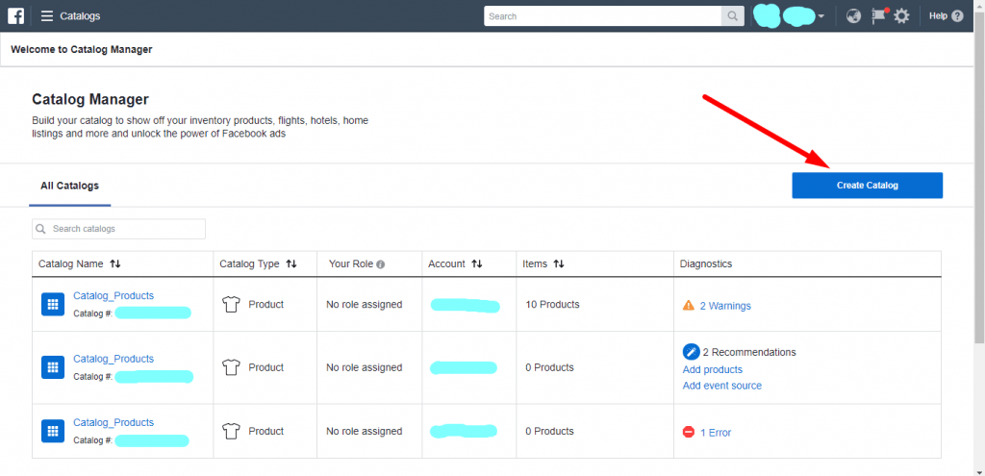Click the catalog grid icon in 2 Recommendations row

click(x=53, y=367)
